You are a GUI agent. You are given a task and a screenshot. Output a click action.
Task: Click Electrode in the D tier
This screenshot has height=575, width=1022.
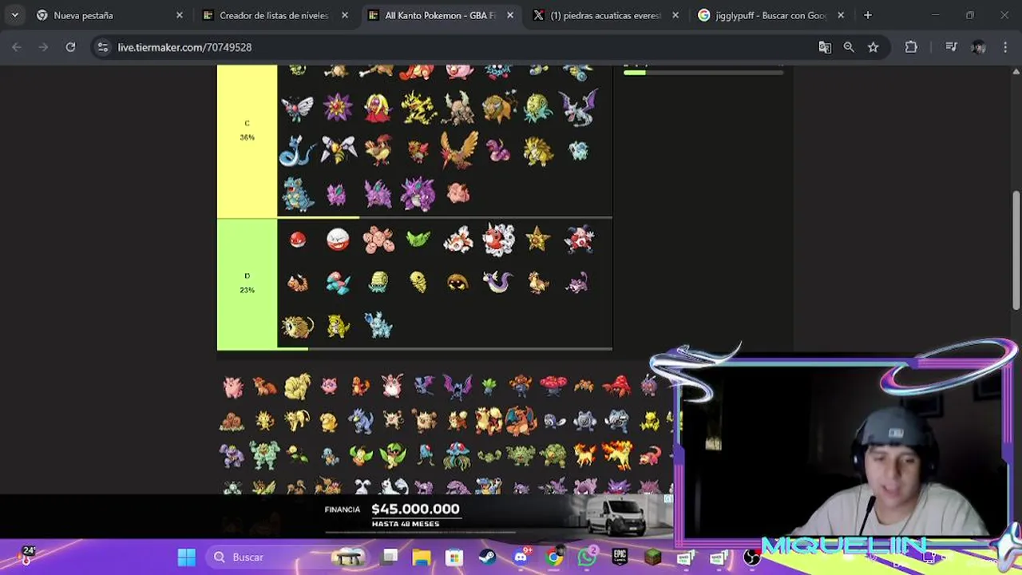click(x=338, y=239)
